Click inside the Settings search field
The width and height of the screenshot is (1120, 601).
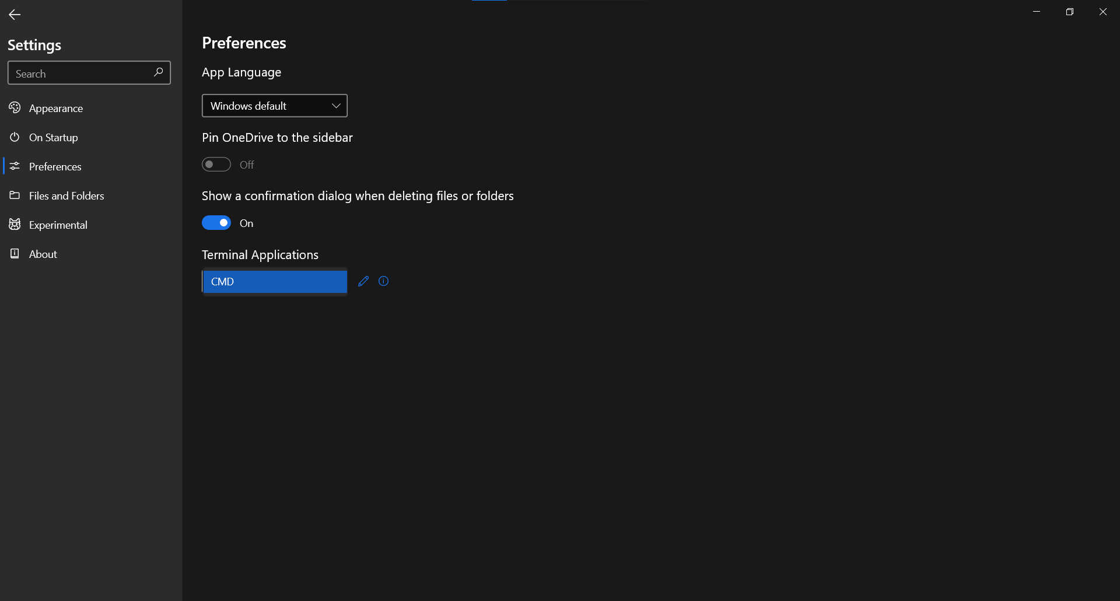point(76,72)
